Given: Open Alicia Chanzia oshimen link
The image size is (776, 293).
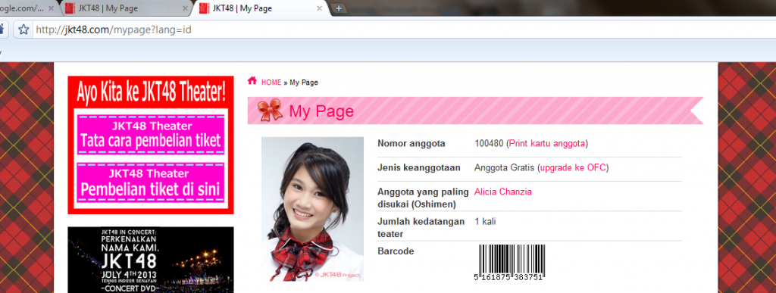Looking at the screenshot, I should (503, 192).
